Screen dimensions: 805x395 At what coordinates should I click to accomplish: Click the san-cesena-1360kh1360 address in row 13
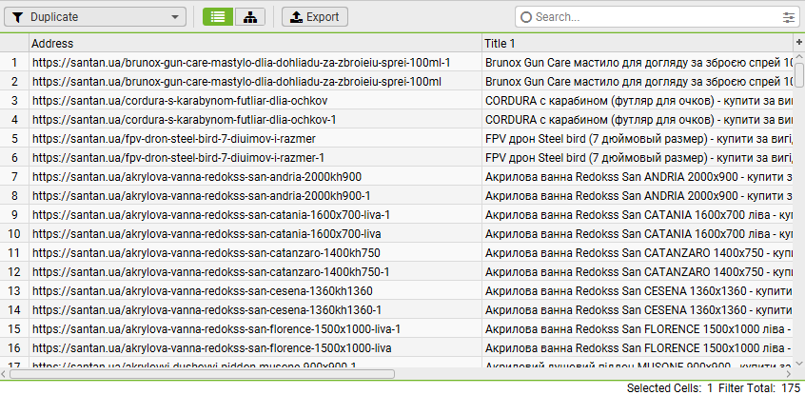click(x=202, y=290)
